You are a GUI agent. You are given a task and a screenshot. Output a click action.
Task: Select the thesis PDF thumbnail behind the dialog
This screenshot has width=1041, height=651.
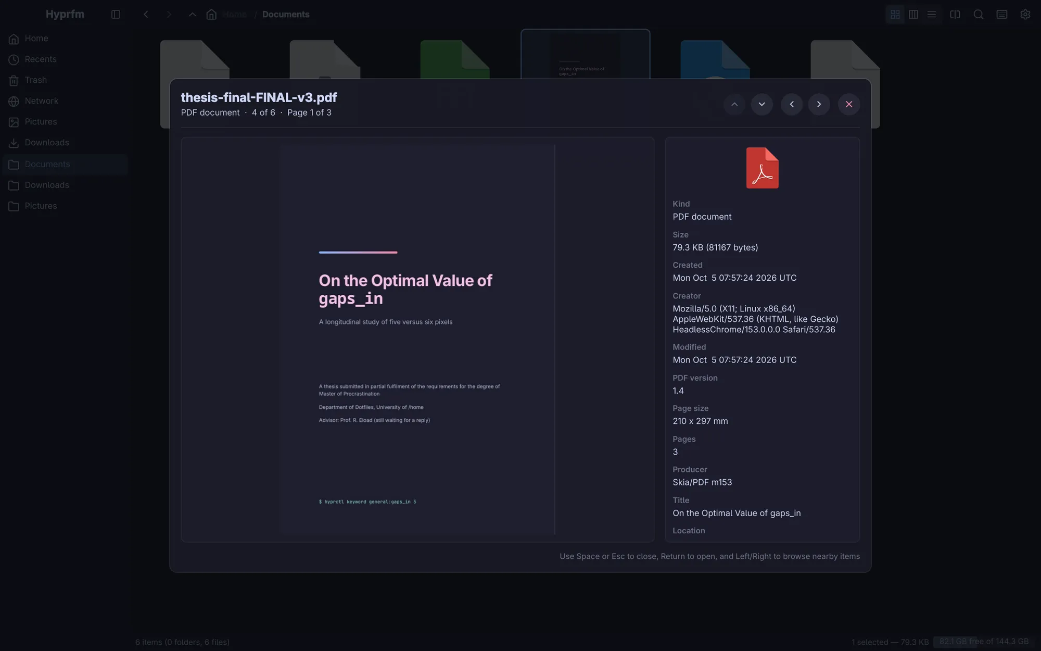point(585,54)
